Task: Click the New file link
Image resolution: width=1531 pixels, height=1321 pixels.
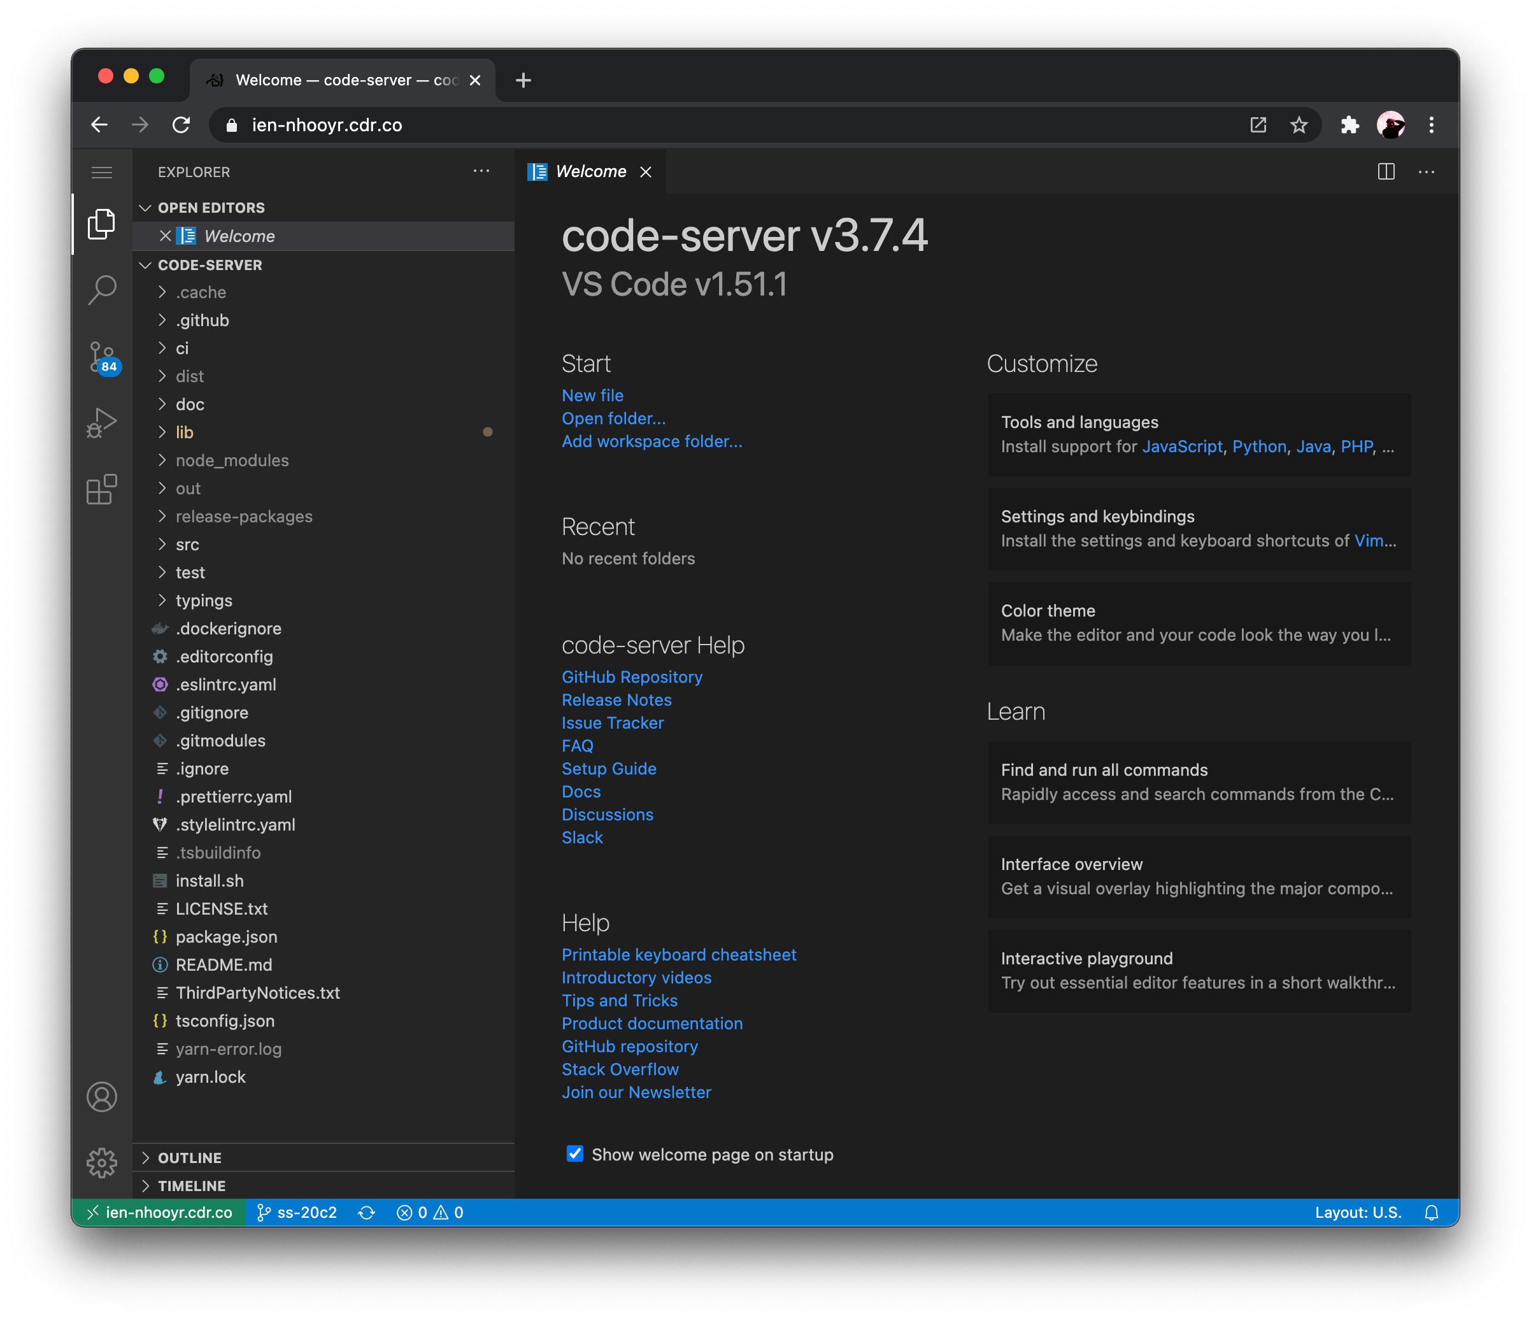Action: point(593,396)
